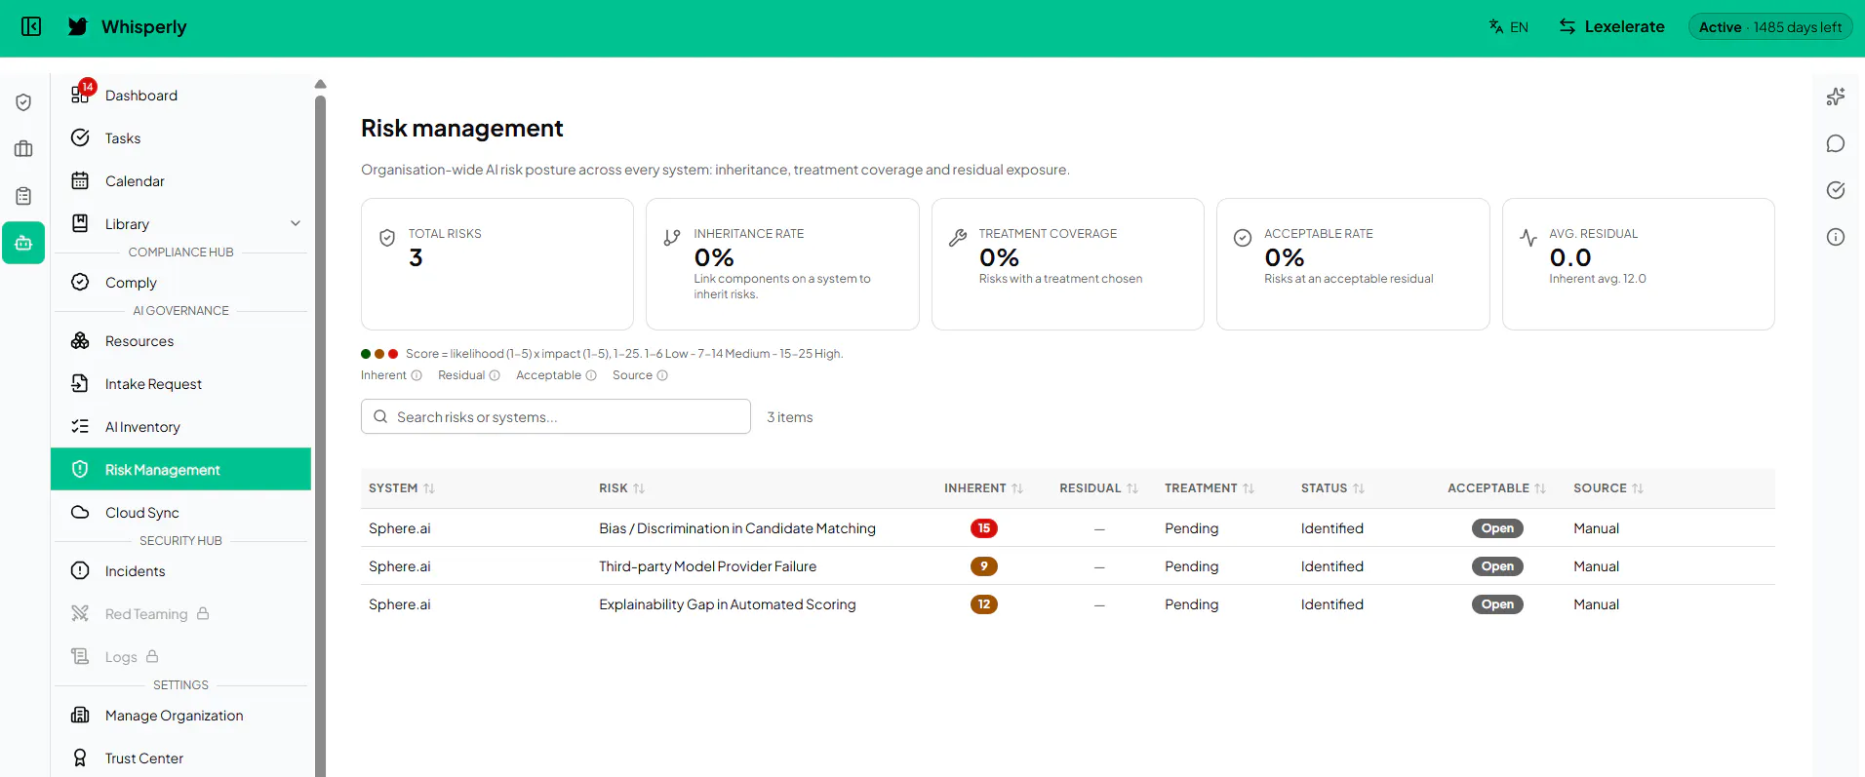The image size is (1865, 777).
Task: Collapse the sidebar panel icon
Action: click(31, 26)
